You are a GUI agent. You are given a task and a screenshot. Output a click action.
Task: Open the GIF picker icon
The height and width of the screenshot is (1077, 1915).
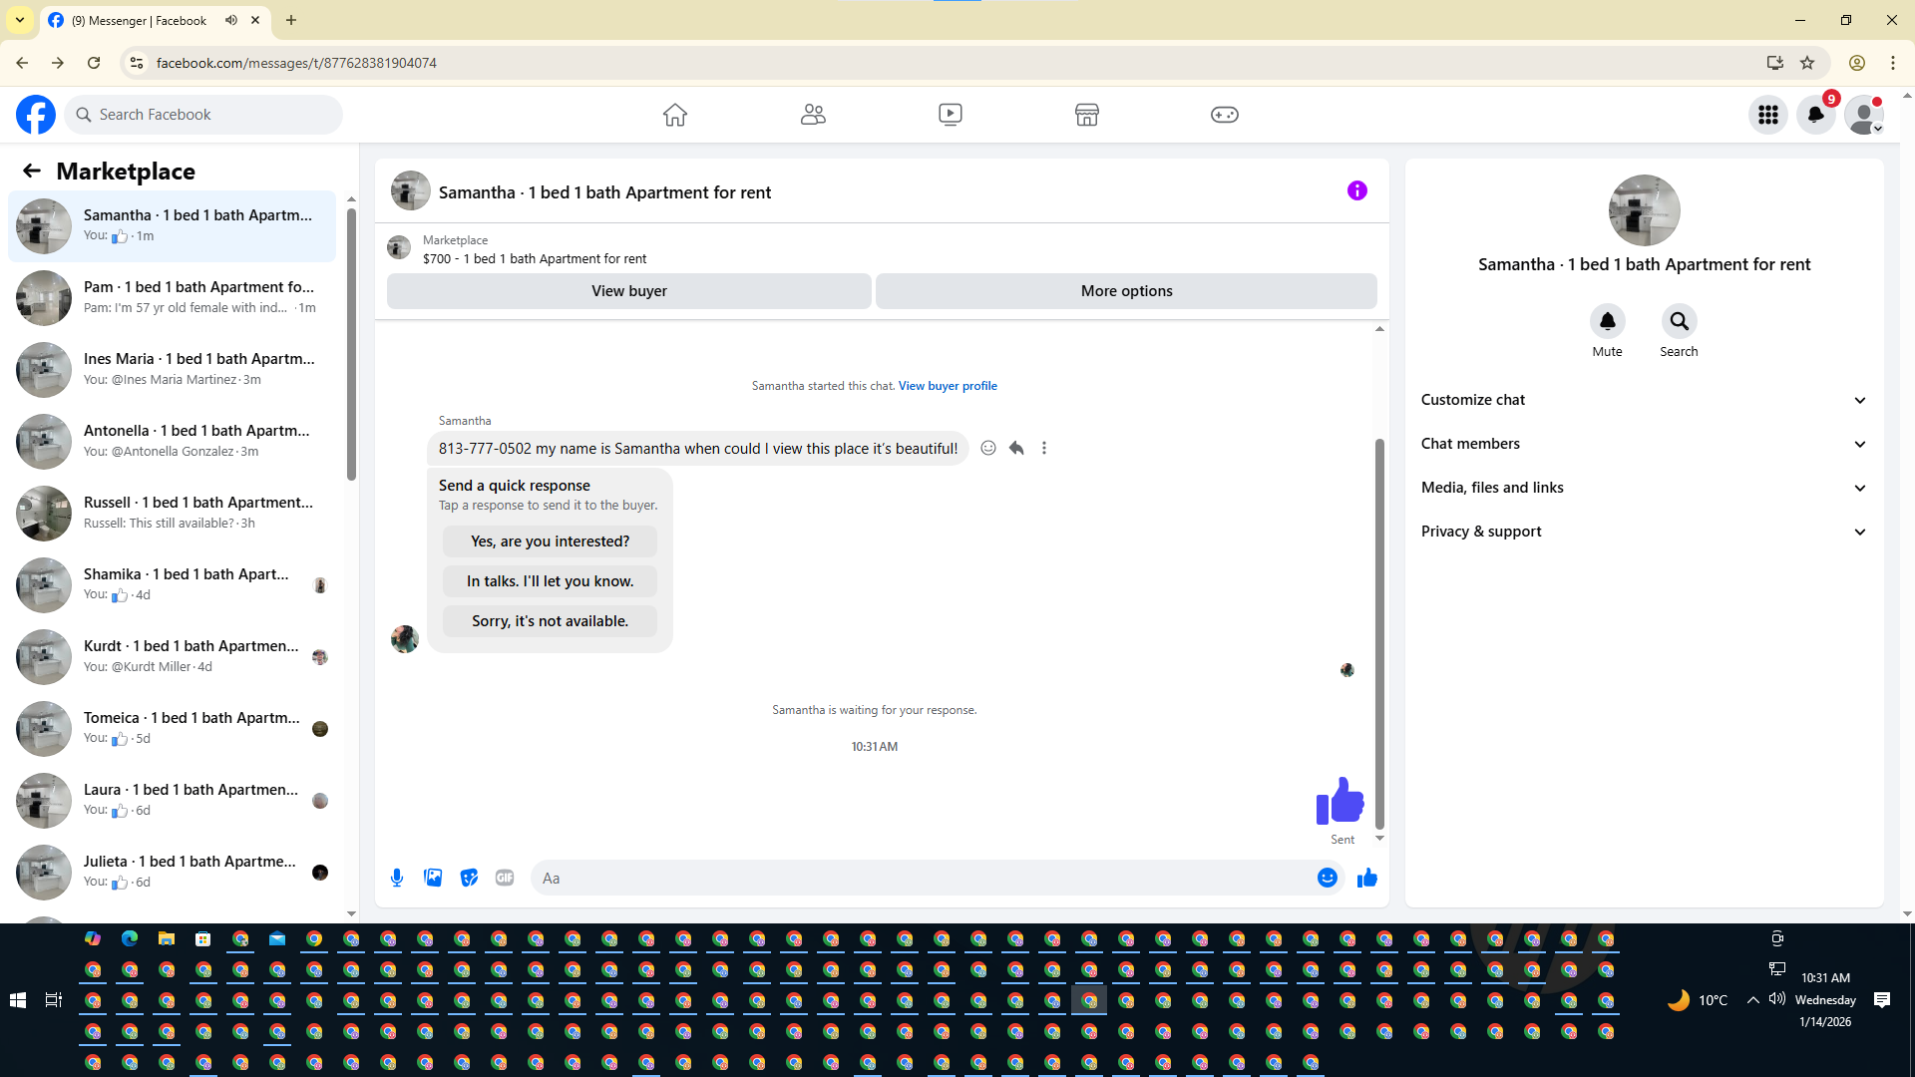[x=505, y=878]
